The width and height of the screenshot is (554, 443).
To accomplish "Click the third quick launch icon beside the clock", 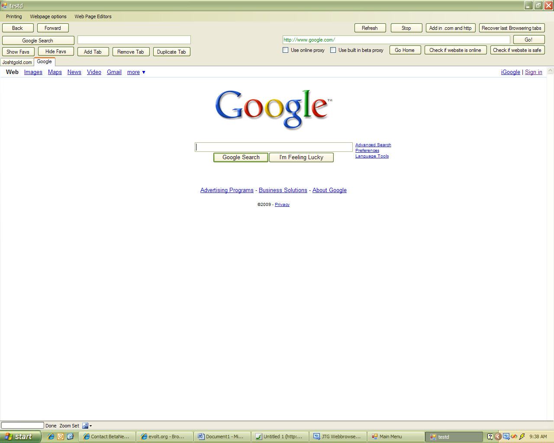I will (70, 437).
